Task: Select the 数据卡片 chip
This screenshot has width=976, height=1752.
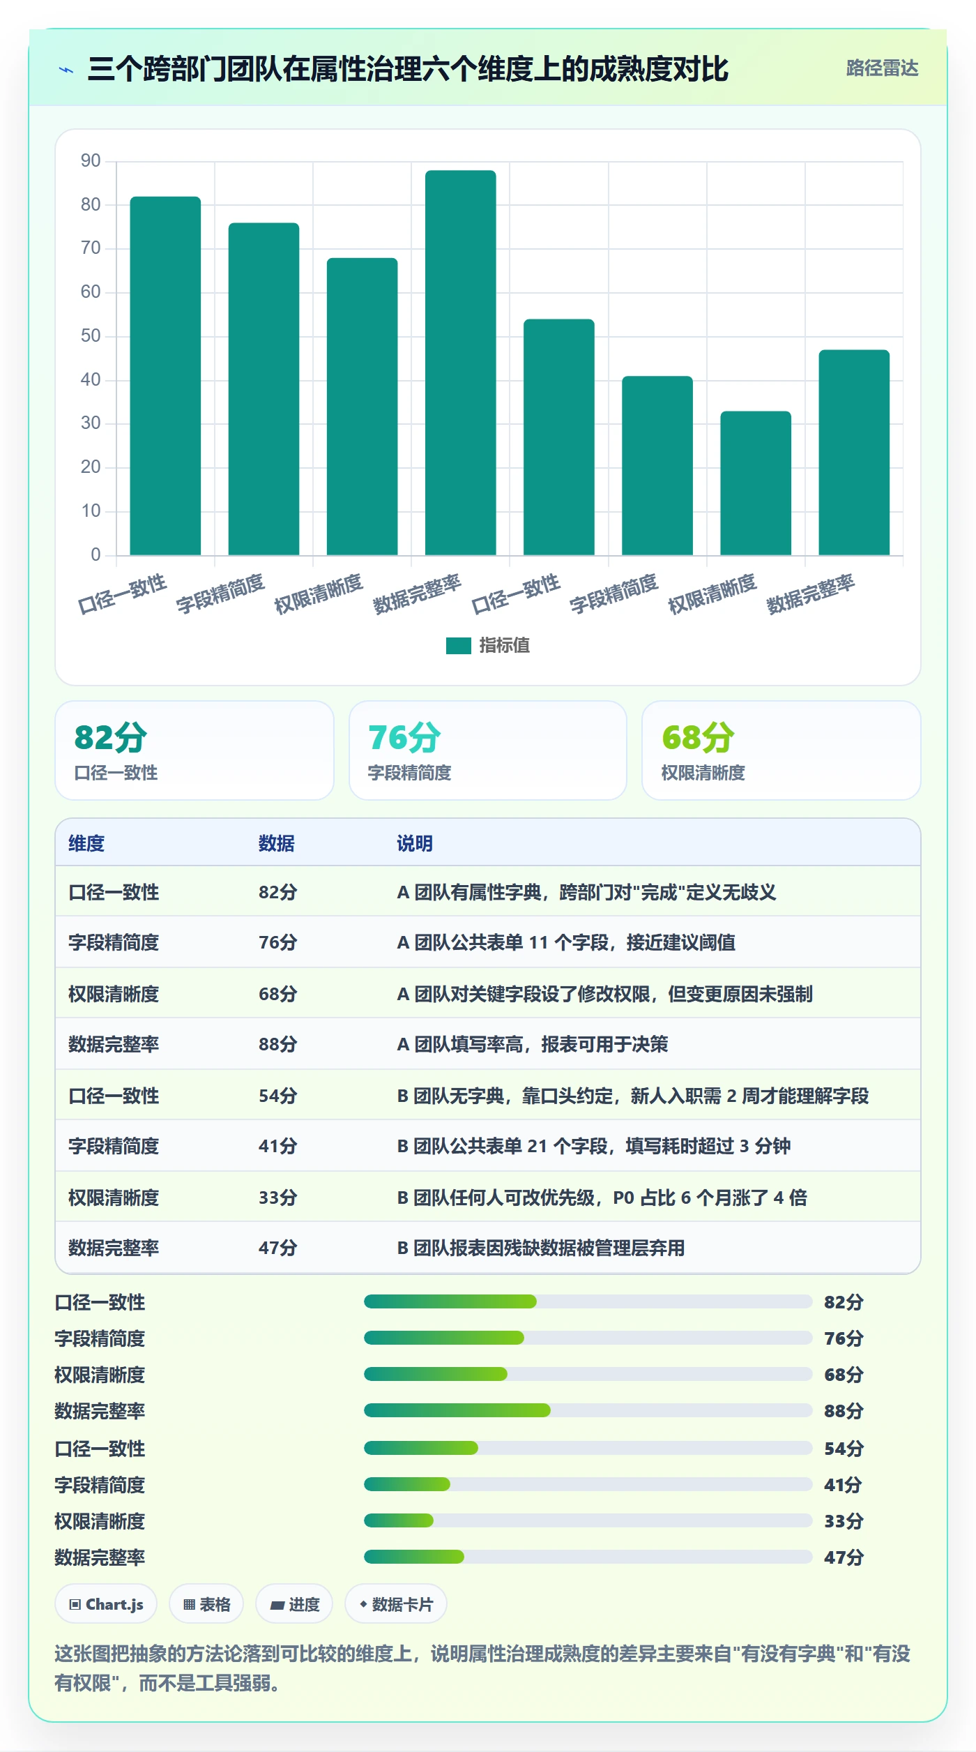Action: point(396,1604)
